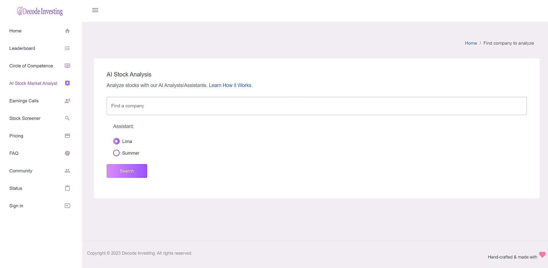
Task: Click the Circle of Competence icon
Action: click(67, 66)
